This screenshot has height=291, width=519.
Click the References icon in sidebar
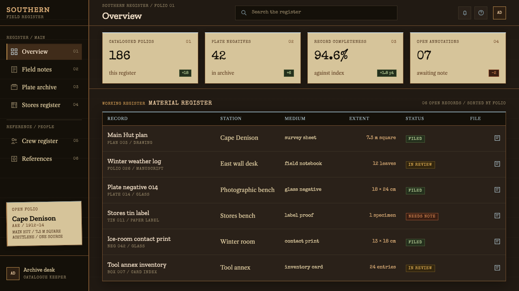(x=14, y=159)
